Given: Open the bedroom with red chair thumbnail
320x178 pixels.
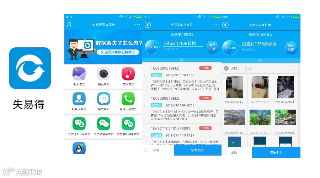Looking at the screenshot, I should [x=260, y=87].
